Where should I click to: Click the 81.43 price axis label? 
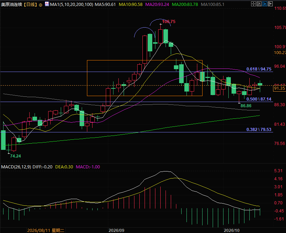click(280, 124)
